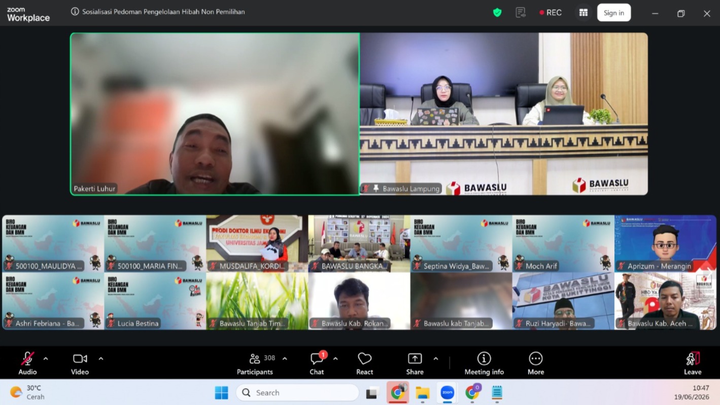Select Pakerti Luhur's speaker video
This screenshot has height=405, width=720.
[x=215, y=114]
